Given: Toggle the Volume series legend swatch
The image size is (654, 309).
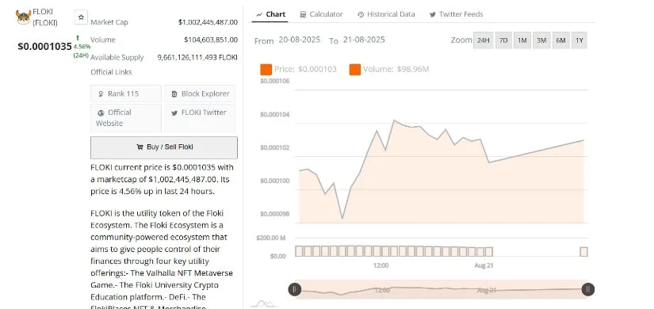Looking at the screenshot, I should point(355,70).
